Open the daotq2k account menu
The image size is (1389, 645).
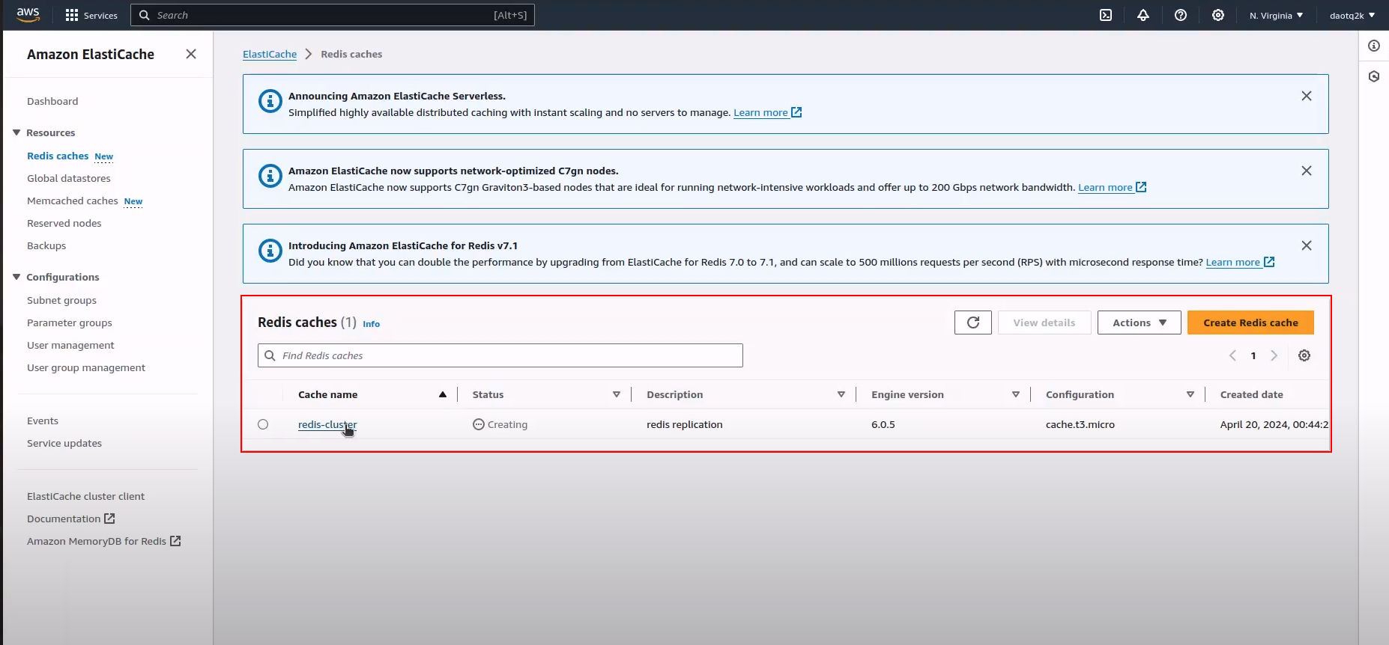(x=1352, y=15)
